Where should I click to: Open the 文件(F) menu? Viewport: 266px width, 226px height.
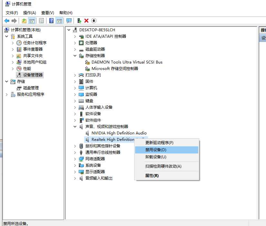pyautogui.click(x=12, y=13)
